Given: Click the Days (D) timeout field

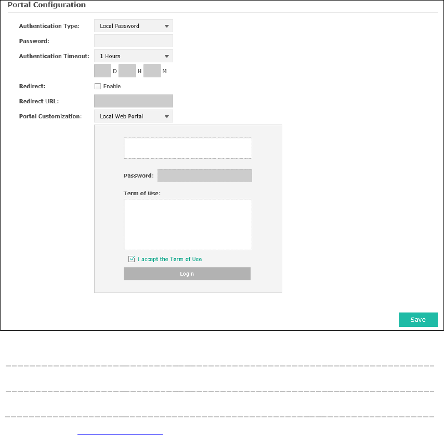Looking at the screenshot, I should (x=102, y=71).
